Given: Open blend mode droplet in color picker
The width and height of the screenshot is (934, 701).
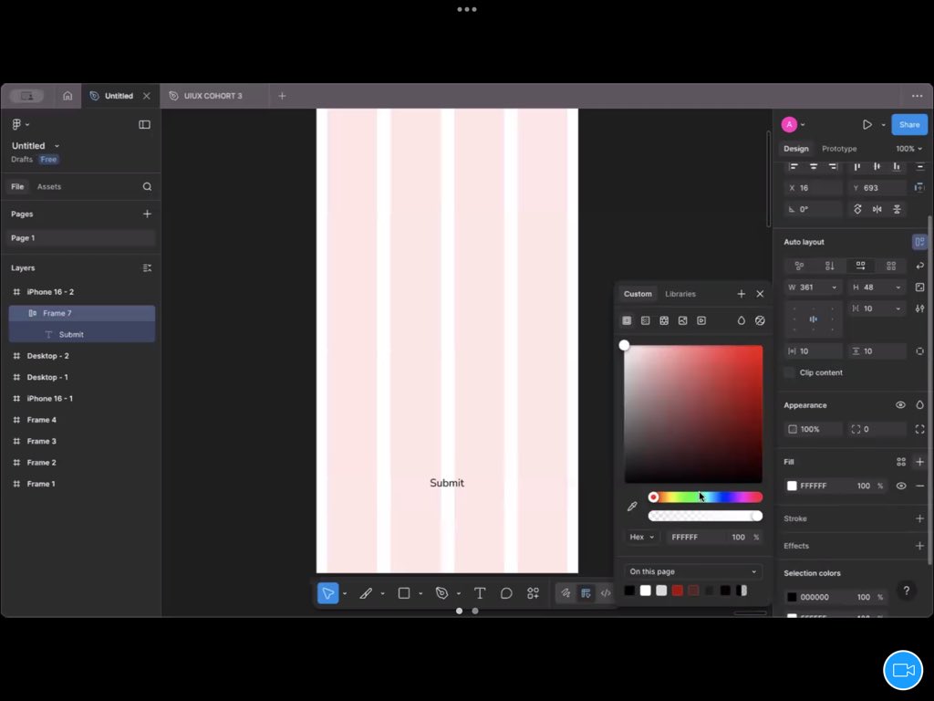Looking at the screenshot, I should 741,320.
